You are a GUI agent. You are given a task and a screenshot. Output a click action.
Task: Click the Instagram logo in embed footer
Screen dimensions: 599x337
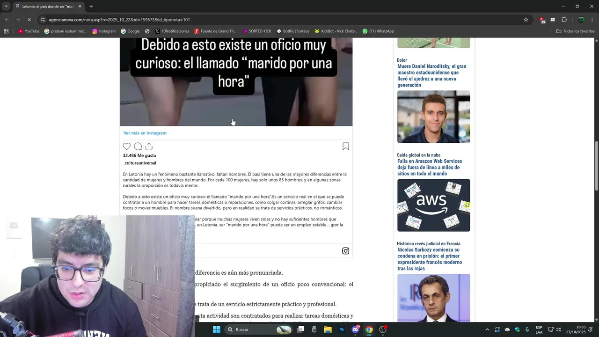(345, 251)
